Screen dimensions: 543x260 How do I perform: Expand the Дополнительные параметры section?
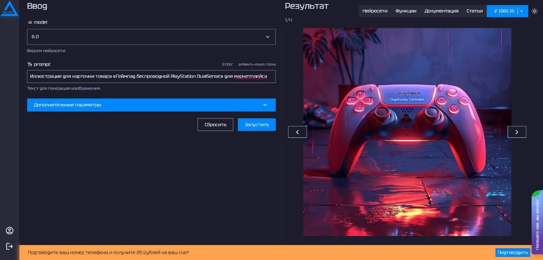151,105
